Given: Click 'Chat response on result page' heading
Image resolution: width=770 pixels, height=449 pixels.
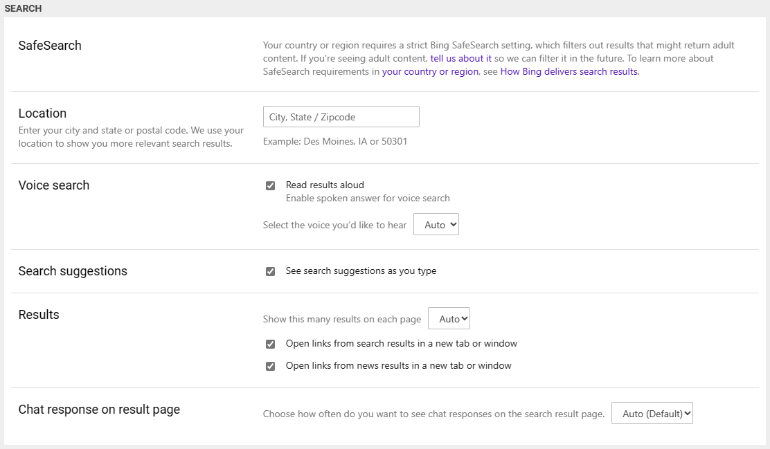Looking at the screenshot, I should click(x=99, y=410).
